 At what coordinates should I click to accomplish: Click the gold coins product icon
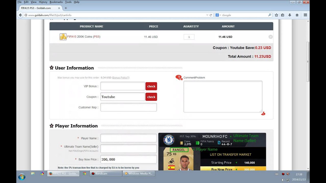63,37
